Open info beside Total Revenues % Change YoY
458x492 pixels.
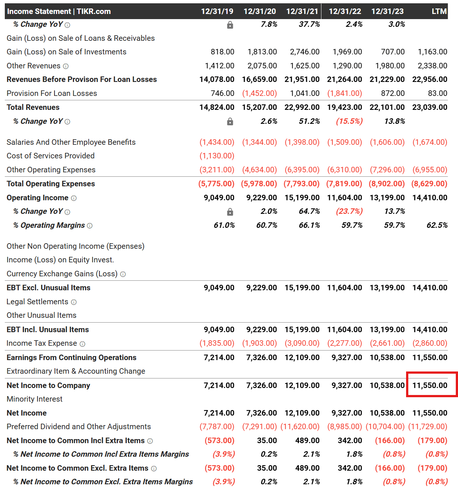click(67, 121)
